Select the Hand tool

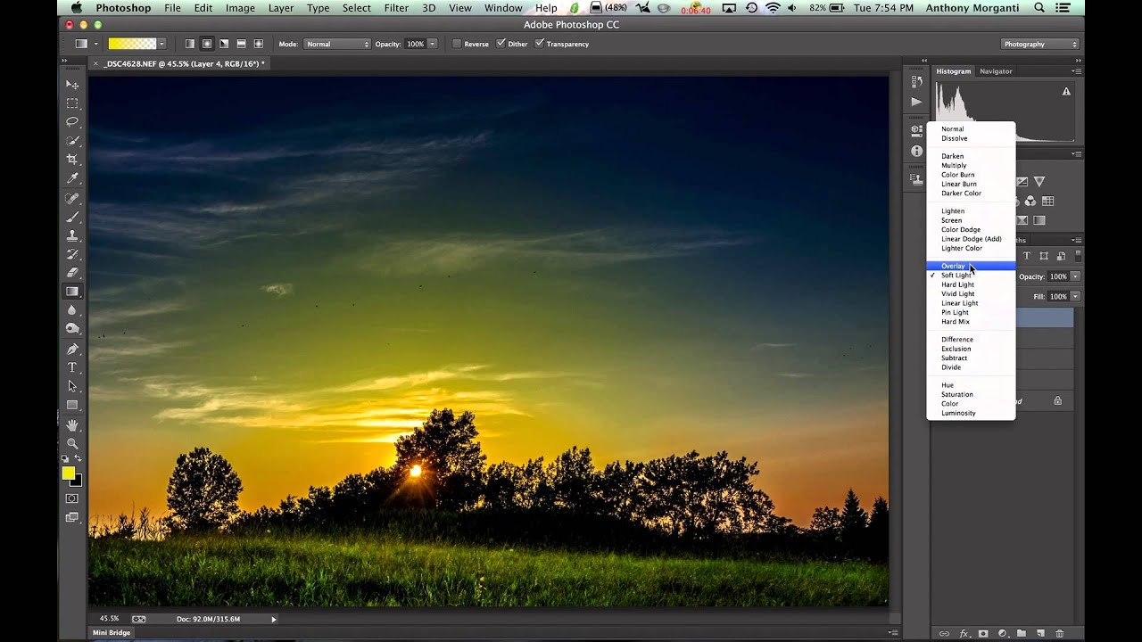[x=72, y=424]
